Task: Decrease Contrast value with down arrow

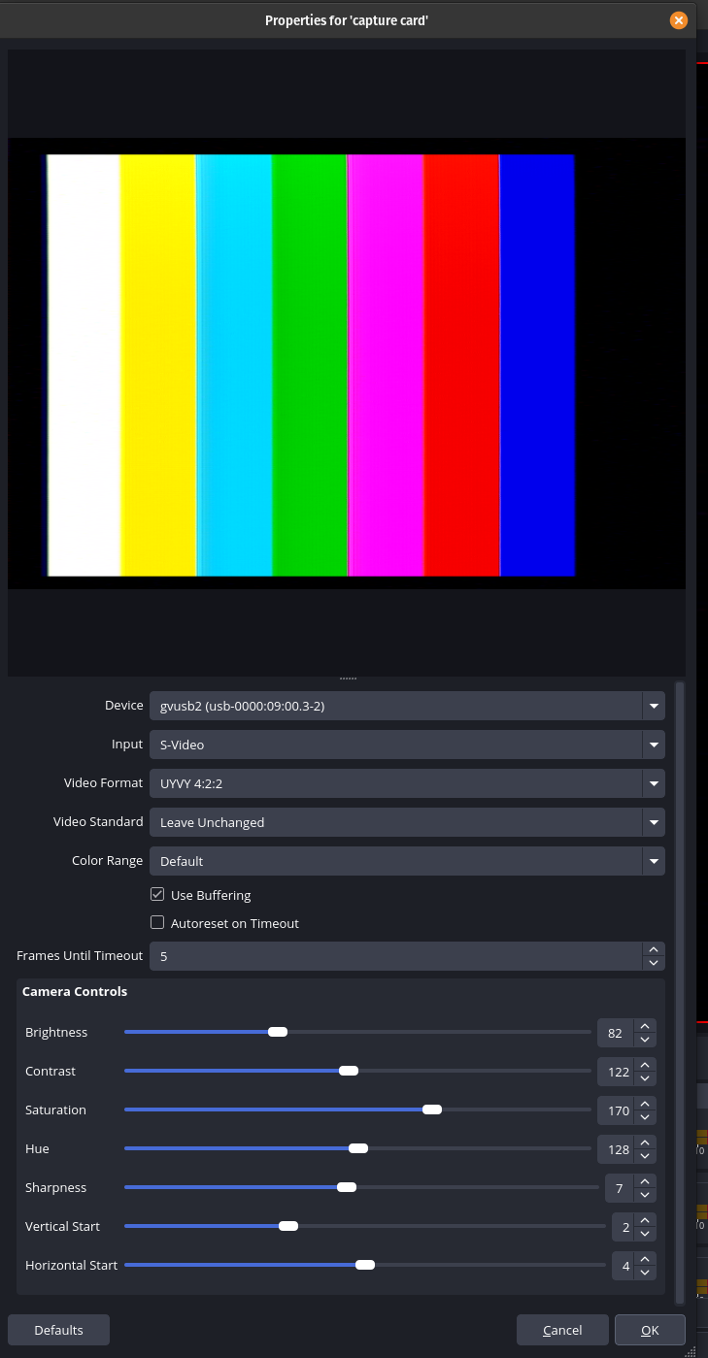Action: 645,1078
